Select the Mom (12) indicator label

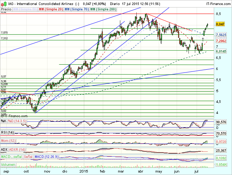point(9,141)
